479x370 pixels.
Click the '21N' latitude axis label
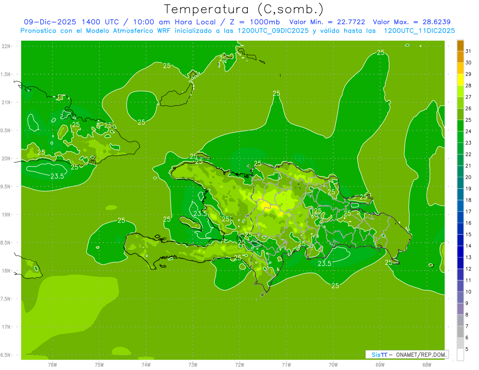click(7, 102)
